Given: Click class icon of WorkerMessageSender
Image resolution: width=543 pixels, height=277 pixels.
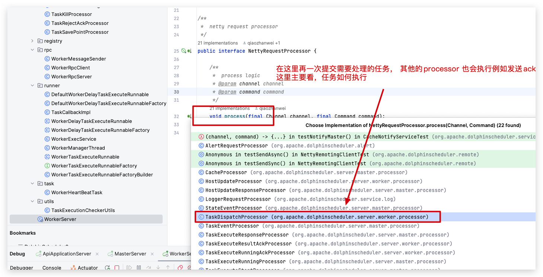Looking at the screenshot, I should click(x=47, y=59).
